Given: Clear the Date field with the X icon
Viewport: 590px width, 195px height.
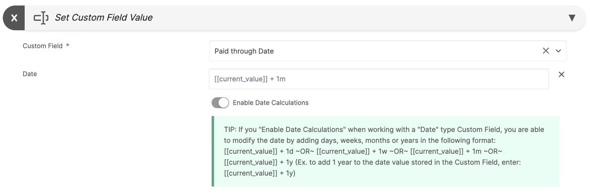Looking at the screenshot, I should tap(561, 74).
